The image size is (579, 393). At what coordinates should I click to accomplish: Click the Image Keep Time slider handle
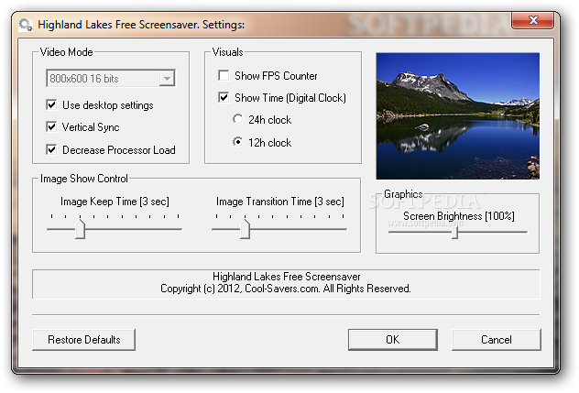click(x=80, y=229)
